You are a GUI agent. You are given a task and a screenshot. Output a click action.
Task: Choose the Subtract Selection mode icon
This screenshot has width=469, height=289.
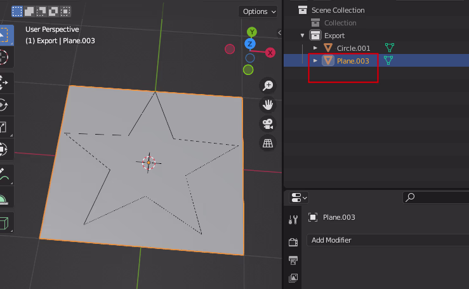[x=41, y=11]
